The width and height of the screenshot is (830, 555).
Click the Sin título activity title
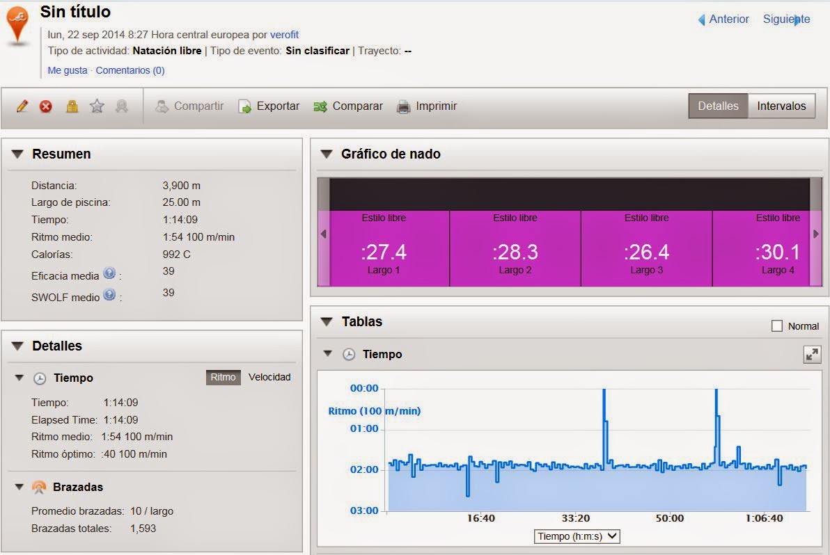75,12
